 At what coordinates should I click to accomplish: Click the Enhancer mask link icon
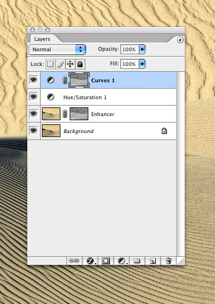[65, 114]
